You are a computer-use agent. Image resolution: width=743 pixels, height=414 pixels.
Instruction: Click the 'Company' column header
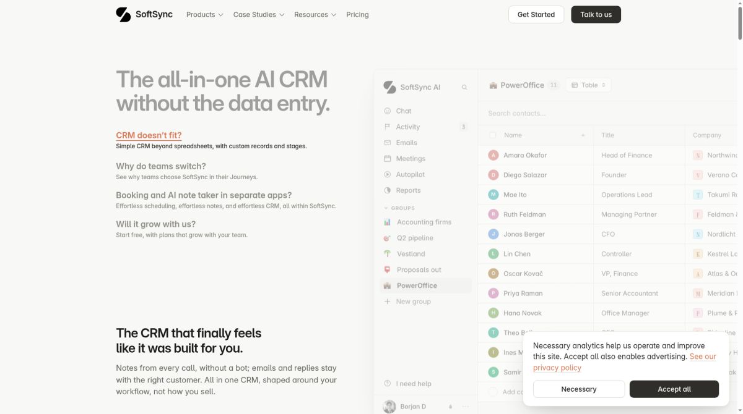tap(707, 135)
